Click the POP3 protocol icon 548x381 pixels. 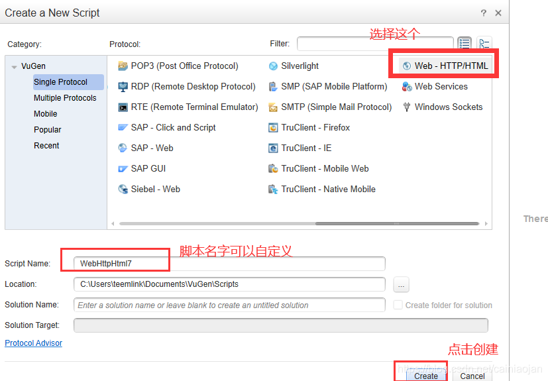click(123, 66)
